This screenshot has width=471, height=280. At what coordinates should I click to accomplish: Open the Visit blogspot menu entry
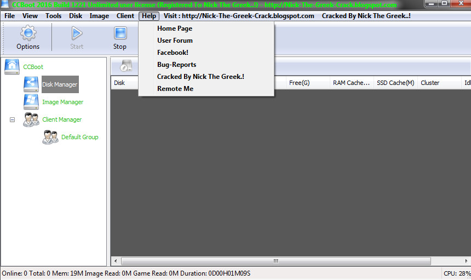click(x=239, y=16)
